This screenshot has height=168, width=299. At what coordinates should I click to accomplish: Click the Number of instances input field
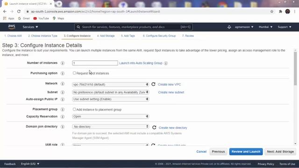[95, 63]
